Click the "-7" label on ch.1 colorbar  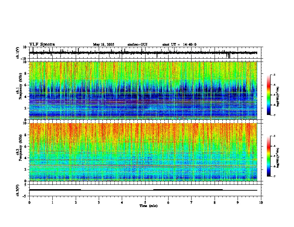pyautogui.click(x=274, y=115)
